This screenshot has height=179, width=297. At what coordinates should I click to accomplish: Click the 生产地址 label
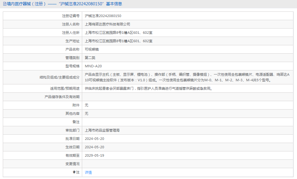[x=72, y=41]
